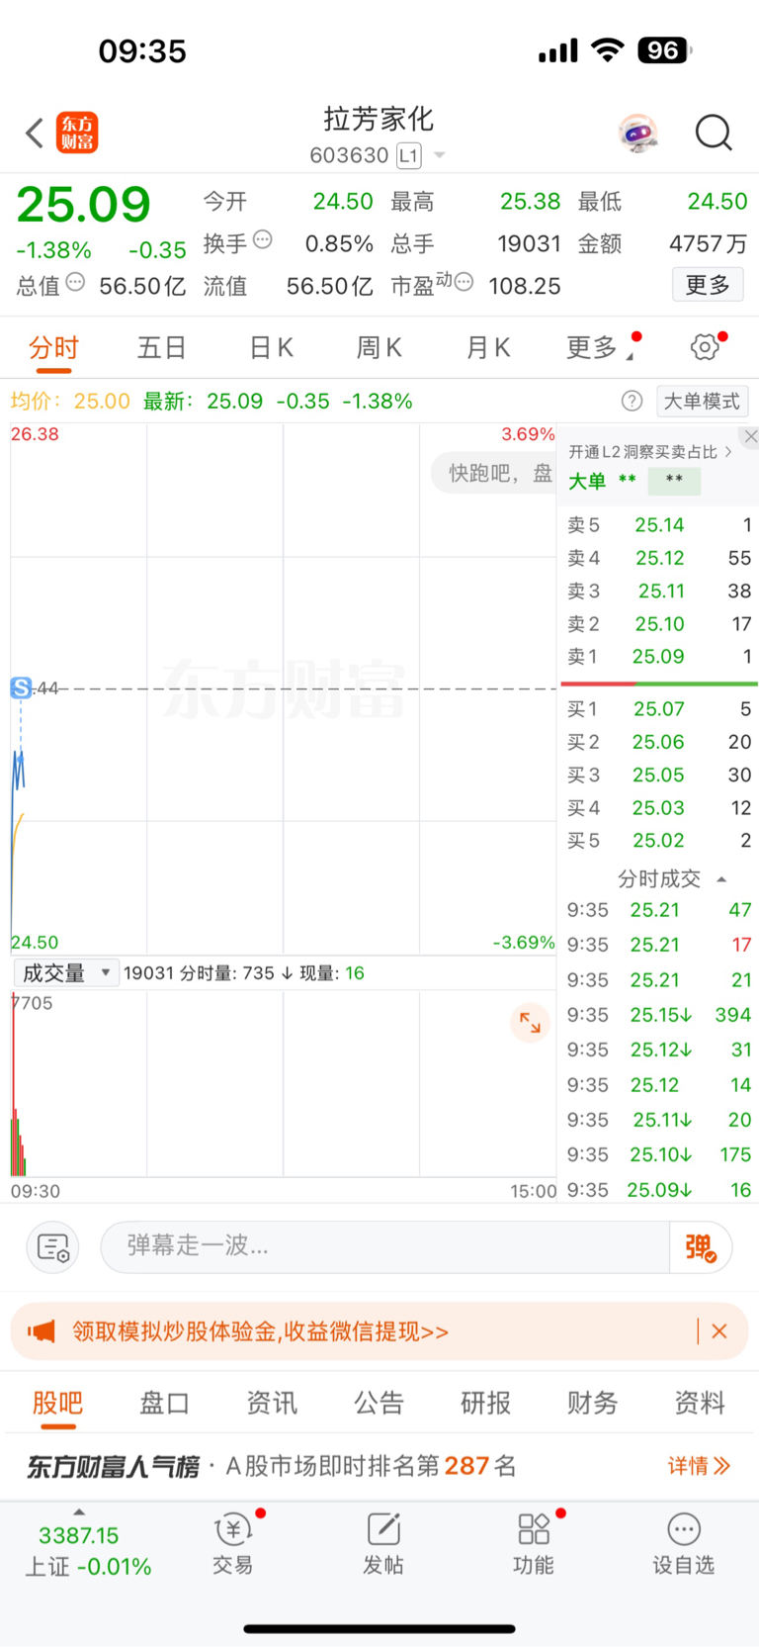
Task: Toggle the 弹 danmaku switch
Action: (x=701, y=1246)
